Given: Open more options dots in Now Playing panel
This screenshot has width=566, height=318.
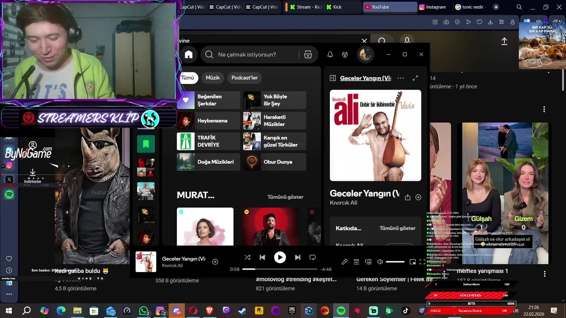Looking at the screenshot, I should (x=401, y=78).
